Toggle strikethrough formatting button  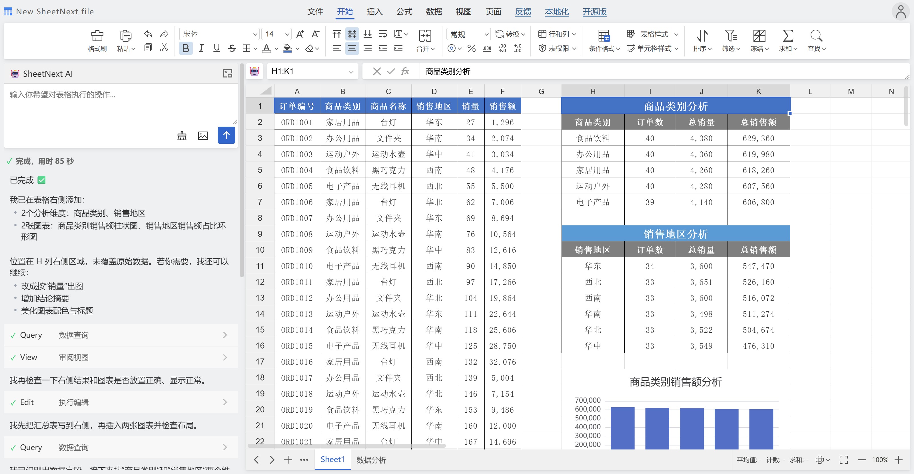point(232,48)
